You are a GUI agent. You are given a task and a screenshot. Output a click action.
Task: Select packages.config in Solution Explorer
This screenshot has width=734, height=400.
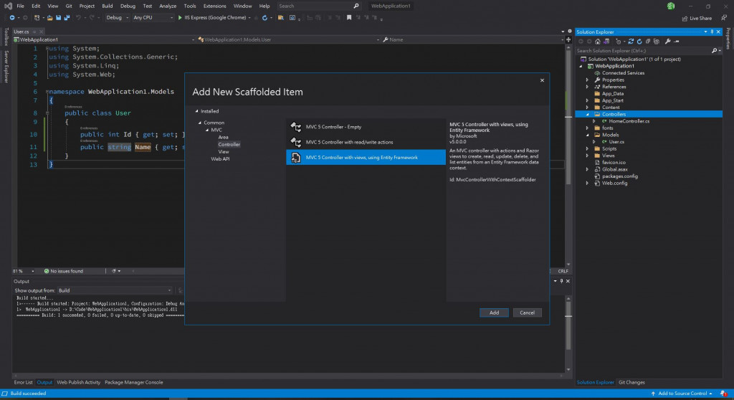pos(620,176)
